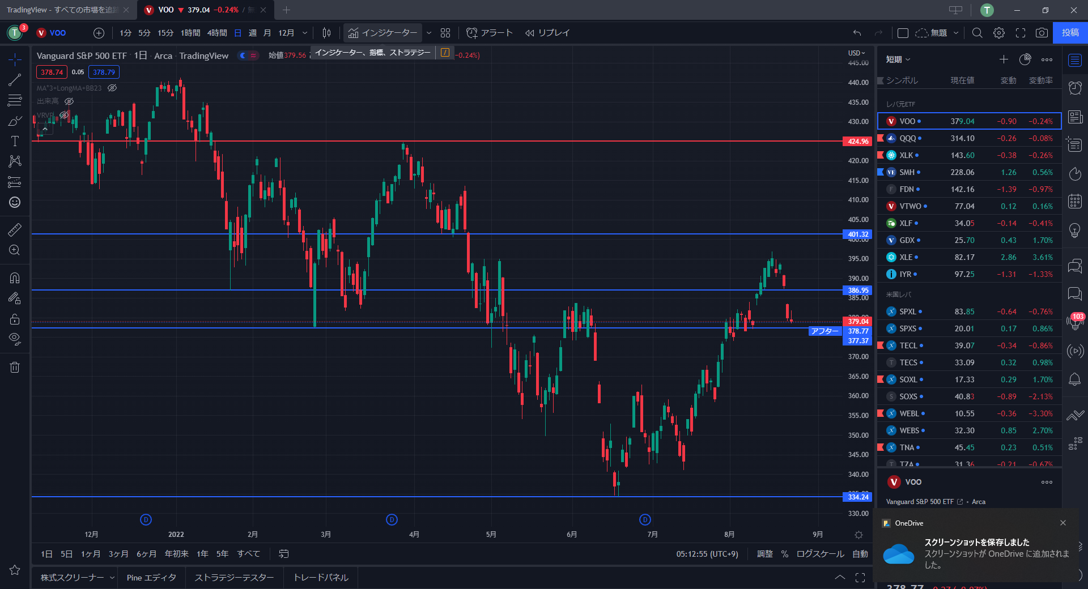Expand the 短期 watchlist dropdown
Viewport: 1088px width, 589px height.
[x=898, y=59]
